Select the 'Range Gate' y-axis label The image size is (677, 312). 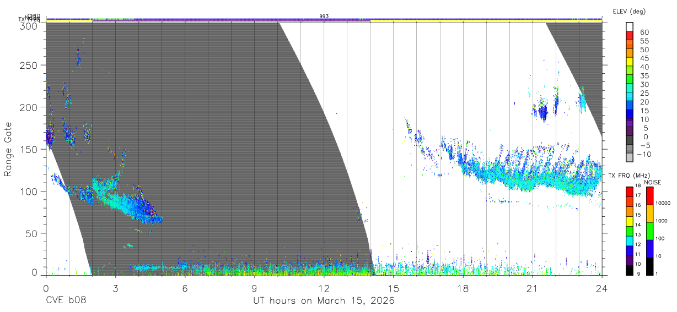[x=8, y=149]
